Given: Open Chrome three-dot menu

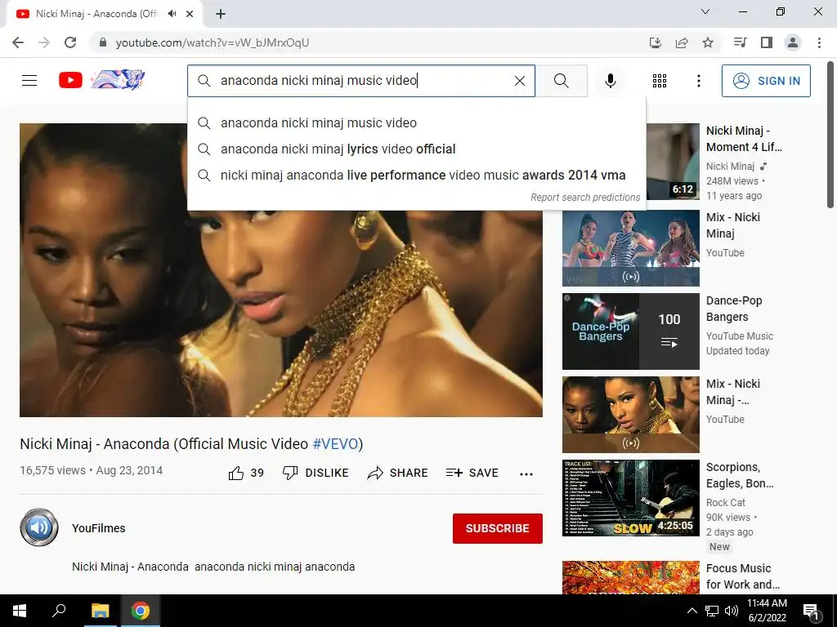Looking at the screenshot, I should tap(819, 42).
